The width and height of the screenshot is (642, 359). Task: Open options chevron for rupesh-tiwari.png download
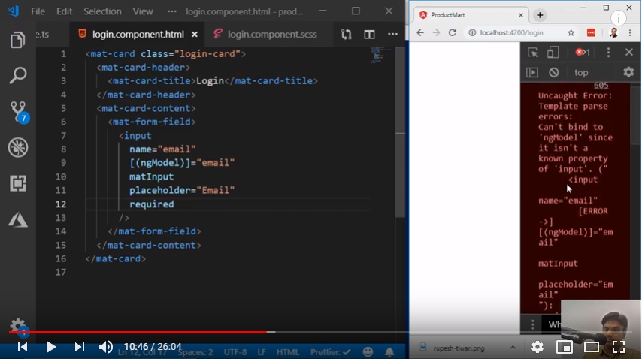pyautogui.click(x=513, y=347)
